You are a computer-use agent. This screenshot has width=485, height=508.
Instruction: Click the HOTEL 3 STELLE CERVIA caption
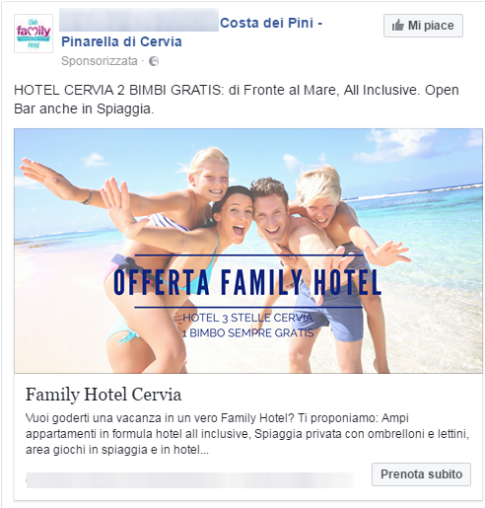[247, 318]
